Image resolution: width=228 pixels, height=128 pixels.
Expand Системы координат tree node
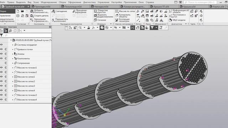tap(13, 45)
